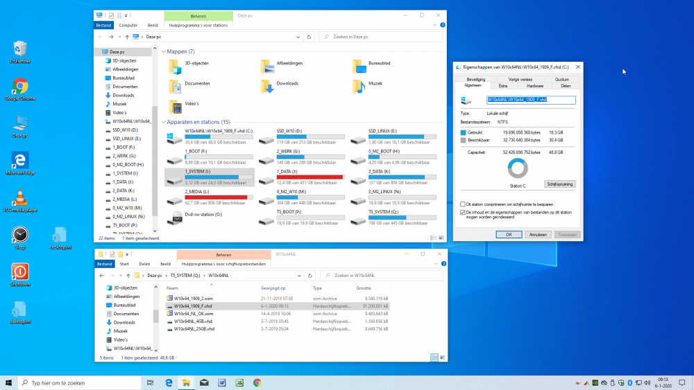The height and width of the screenshot is (390, 694).
Task: Collapse the Apparaten en stations group
Action: [163, 122]
